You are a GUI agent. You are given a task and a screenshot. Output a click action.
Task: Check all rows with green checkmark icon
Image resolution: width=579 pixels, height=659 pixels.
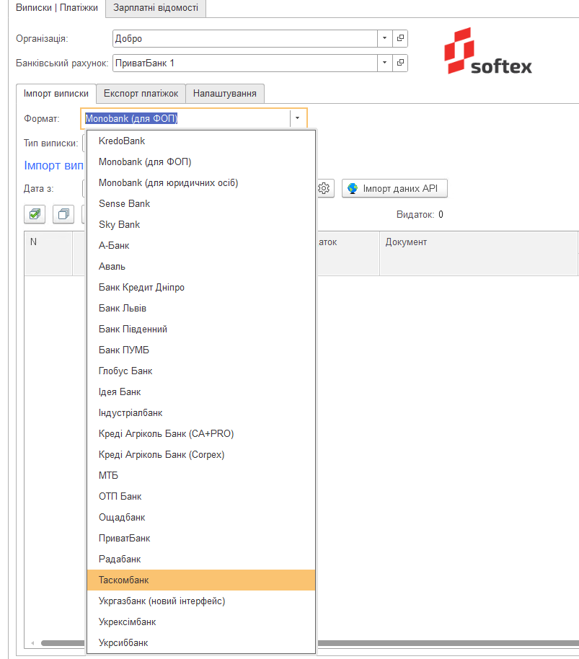[35, 214]
